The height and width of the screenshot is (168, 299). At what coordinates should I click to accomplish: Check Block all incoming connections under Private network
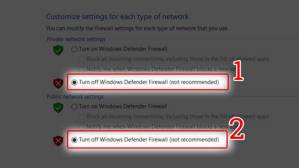tap(82, 59)
